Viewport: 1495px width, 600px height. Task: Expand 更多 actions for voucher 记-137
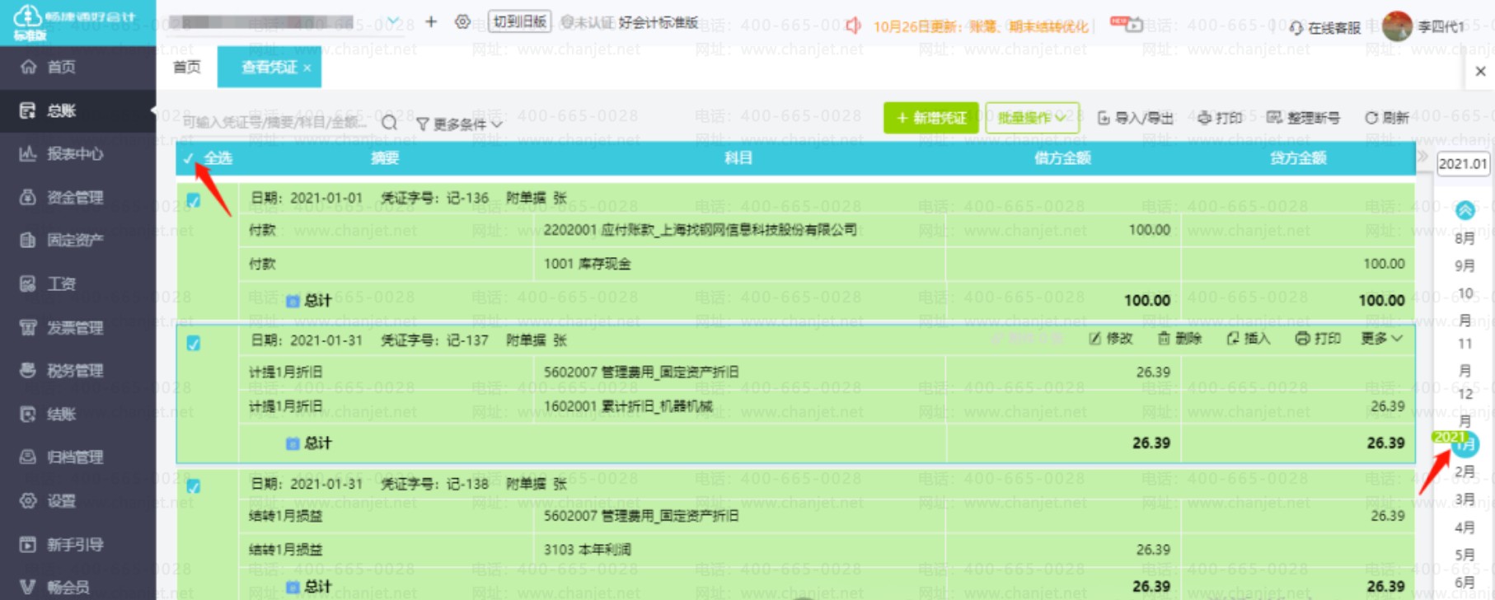[x=1381, y=339]
